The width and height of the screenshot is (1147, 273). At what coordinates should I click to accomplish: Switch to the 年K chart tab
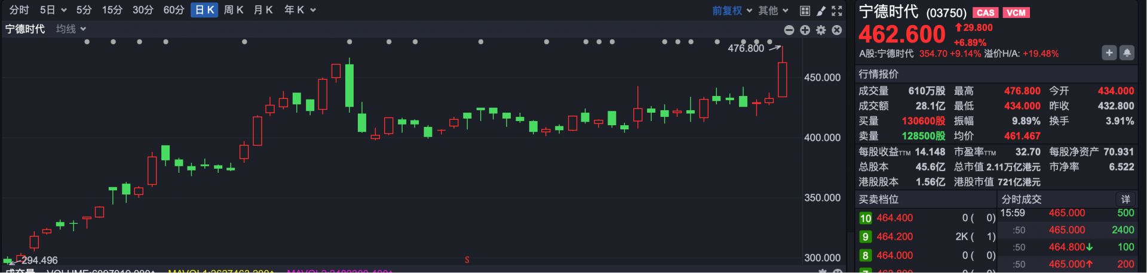click(294, 10)
